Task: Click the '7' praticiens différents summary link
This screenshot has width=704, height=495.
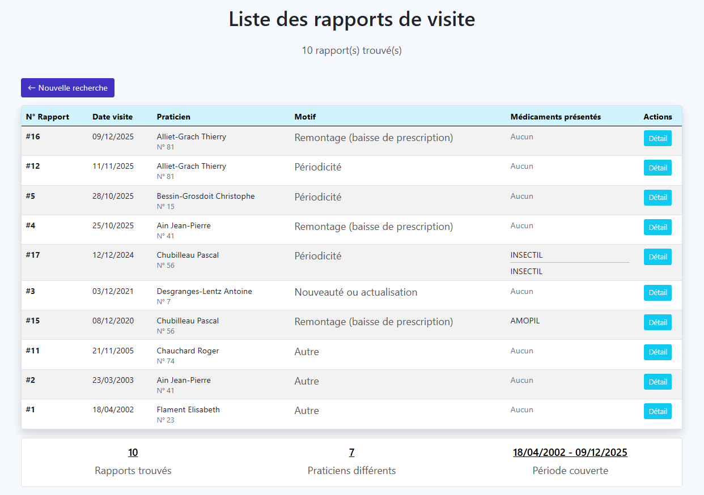Action: pos(351,453)
